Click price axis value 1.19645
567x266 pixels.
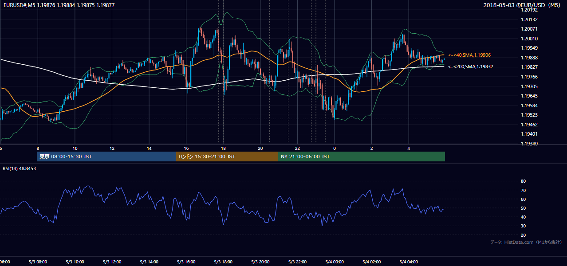530,96
